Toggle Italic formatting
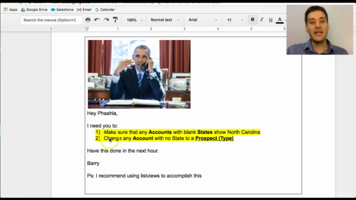This screenshot has width=356, height=200. click(262, 20)
